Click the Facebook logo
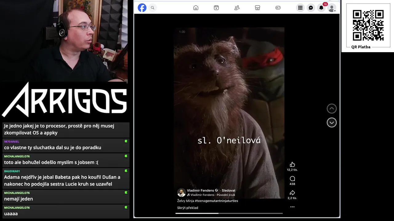 (142, 8)
